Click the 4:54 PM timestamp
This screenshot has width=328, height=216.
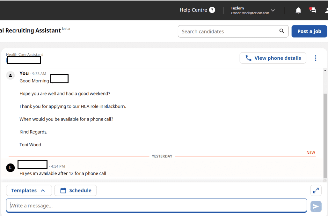click(x=58, y=166)
